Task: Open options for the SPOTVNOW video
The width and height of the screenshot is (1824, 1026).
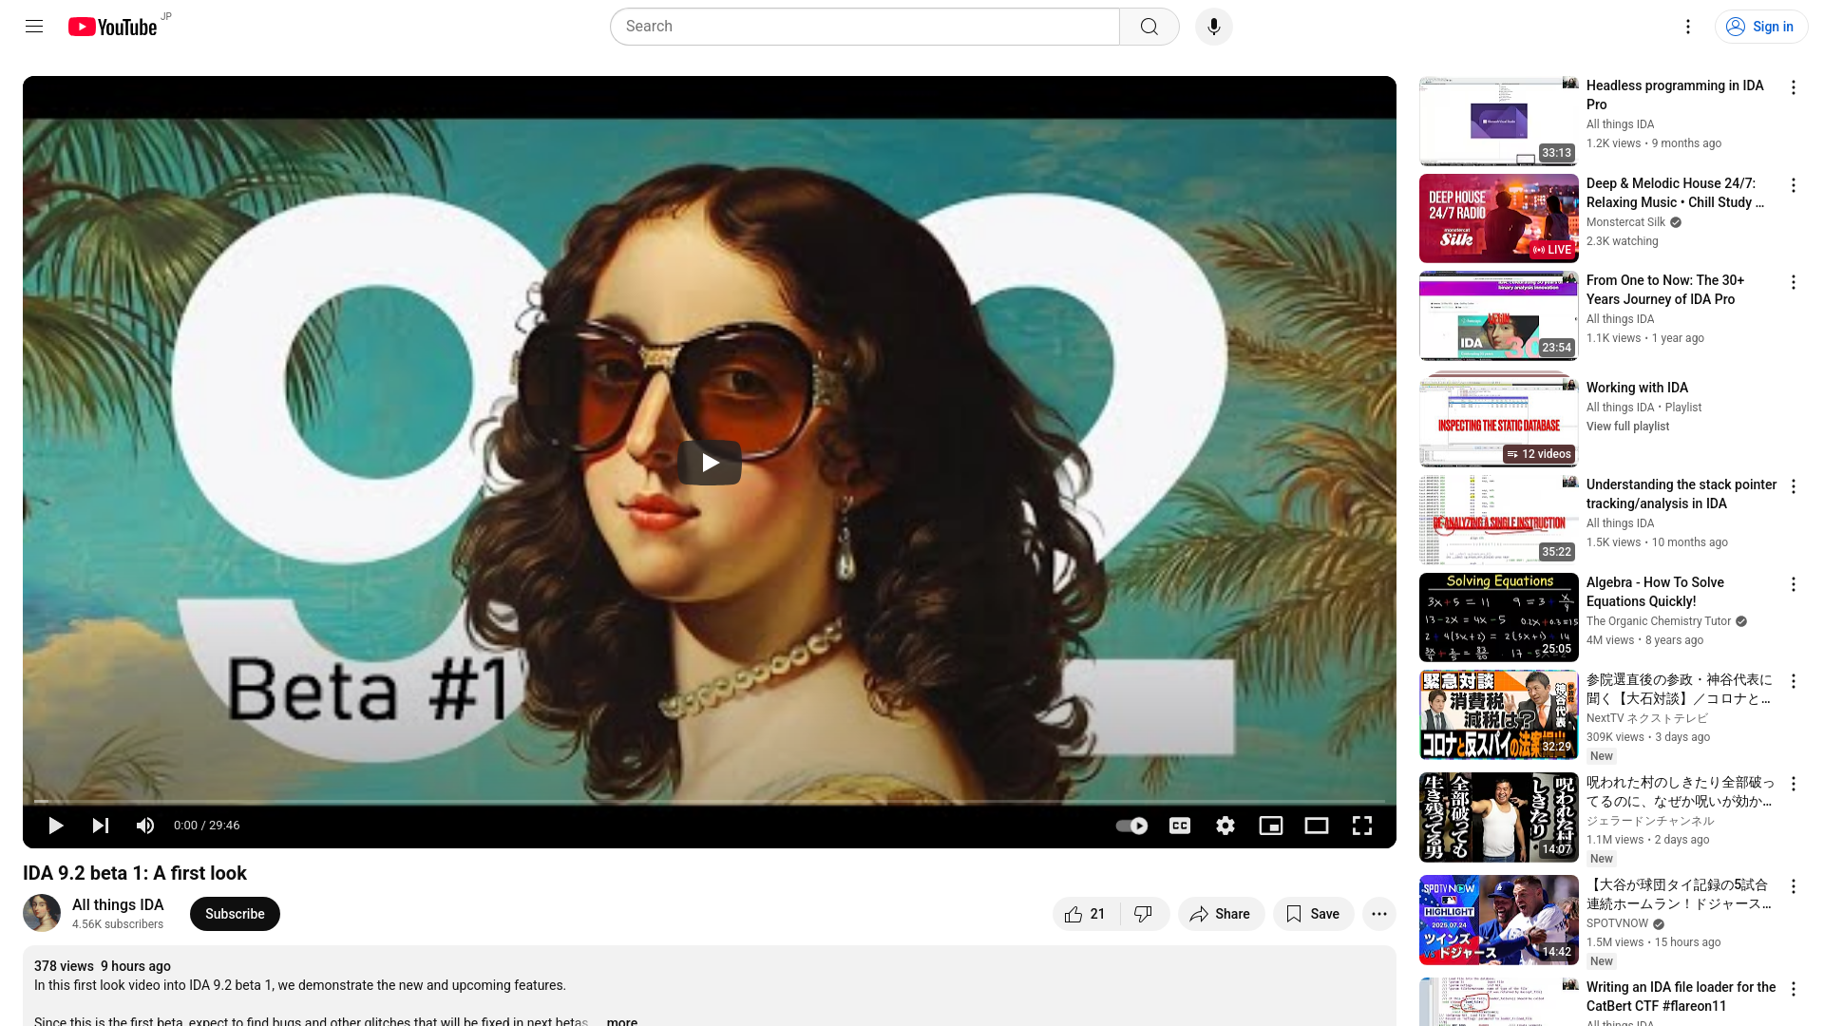Action: 1794,886
